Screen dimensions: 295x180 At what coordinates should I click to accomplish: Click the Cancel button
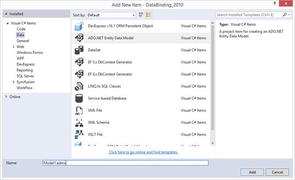click(277, 172)
